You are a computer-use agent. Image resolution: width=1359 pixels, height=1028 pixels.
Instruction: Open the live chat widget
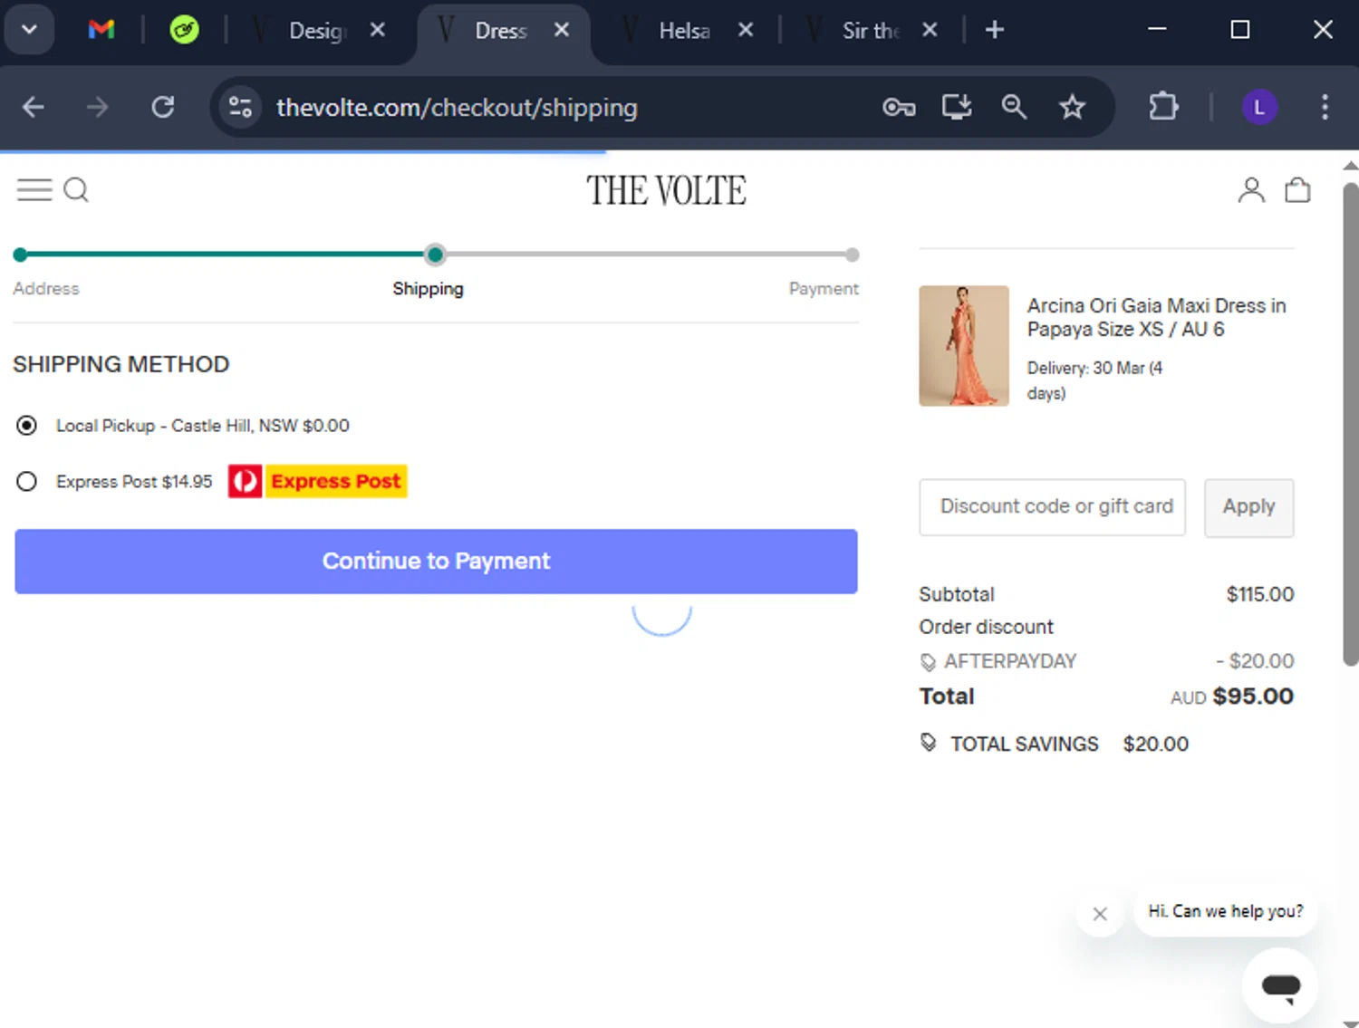pos(1280,985)
